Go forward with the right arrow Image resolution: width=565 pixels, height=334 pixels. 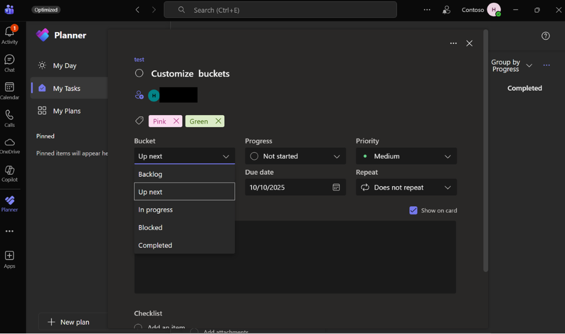point(154,10)
